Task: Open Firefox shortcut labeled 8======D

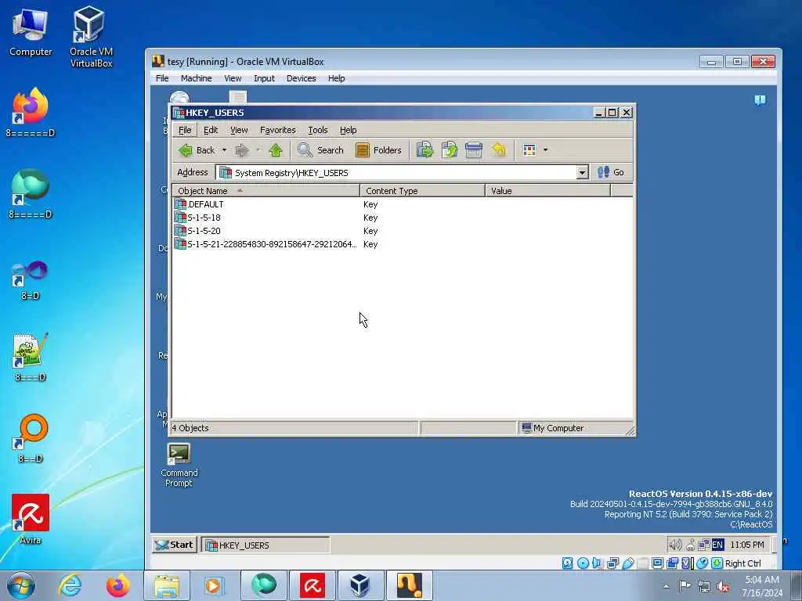Action: pyautogui.click(x=31, y=112)
